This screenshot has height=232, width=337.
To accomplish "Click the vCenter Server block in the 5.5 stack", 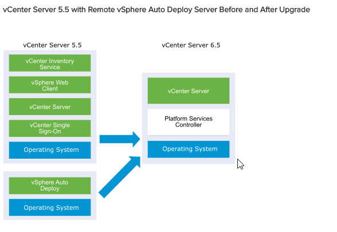I will click(50, 107).
